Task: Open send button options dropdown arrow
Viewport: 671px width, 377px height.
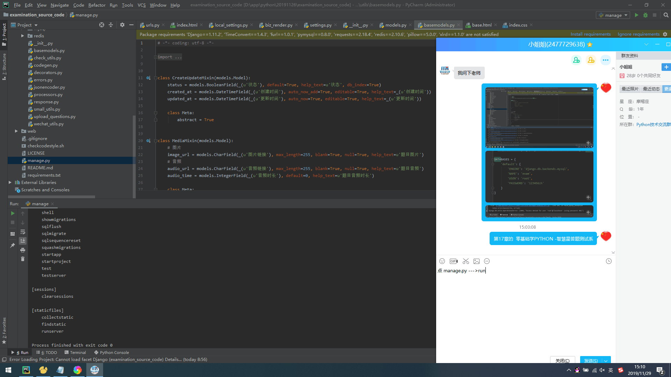Action: tap(606, 361)
